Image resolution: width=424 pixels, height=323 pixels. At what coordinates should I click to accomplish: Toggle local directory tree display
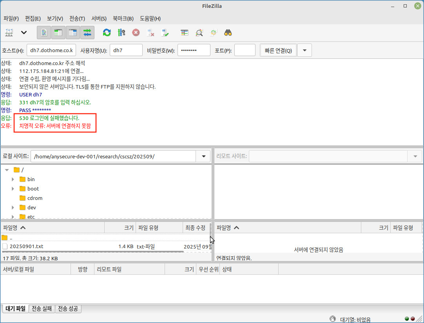(58, 33)
